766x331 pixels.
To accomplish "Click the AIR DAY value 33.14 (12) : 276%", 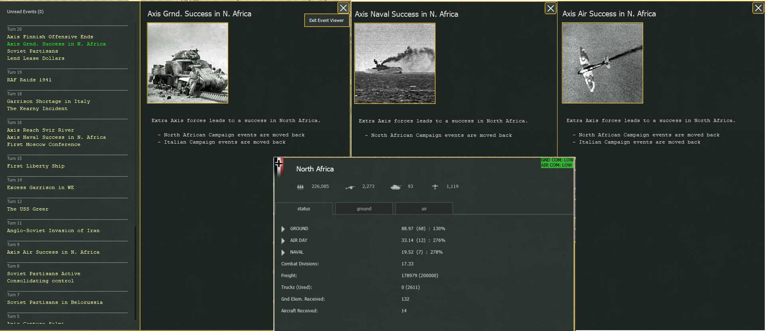I will click(x=423, y=240).
